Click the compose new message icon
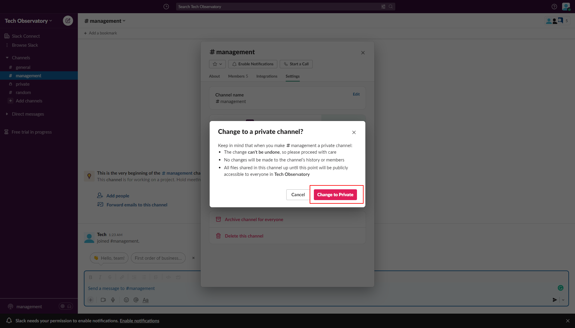The image size is (575, 328). coord(68,21)
